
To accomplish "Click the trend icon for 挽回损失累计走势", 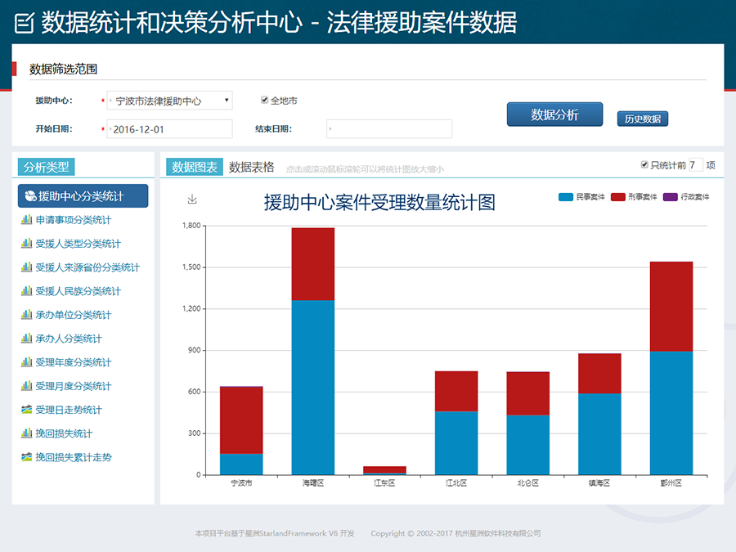I will click(27, 456).
